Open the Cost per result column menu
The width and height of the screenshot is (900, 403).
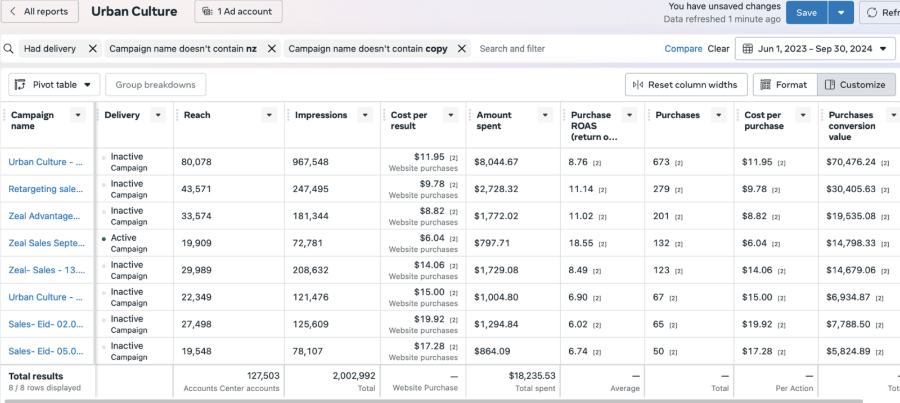[x=451, y=115]
